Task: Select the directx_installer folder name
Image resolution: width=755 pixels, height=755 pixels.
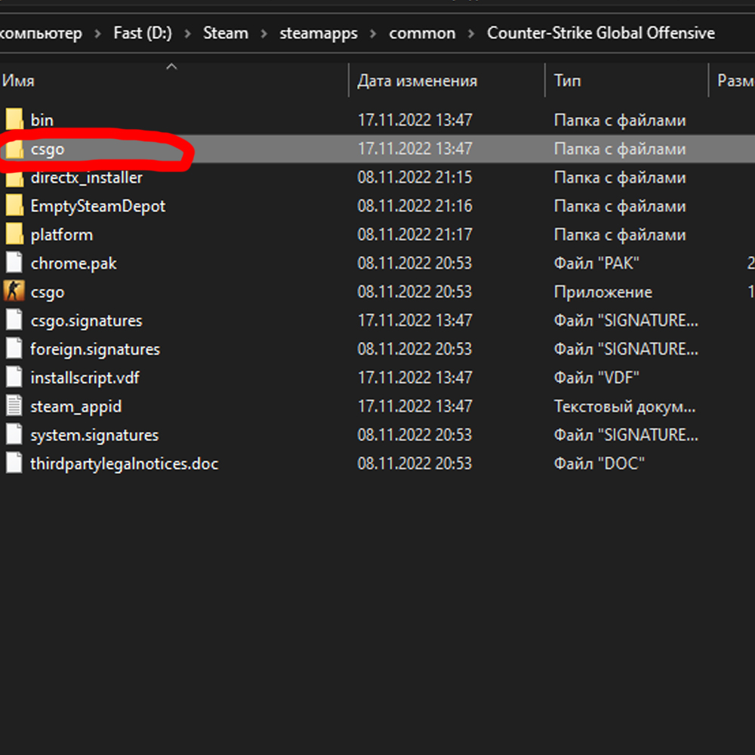Action: 86,177
